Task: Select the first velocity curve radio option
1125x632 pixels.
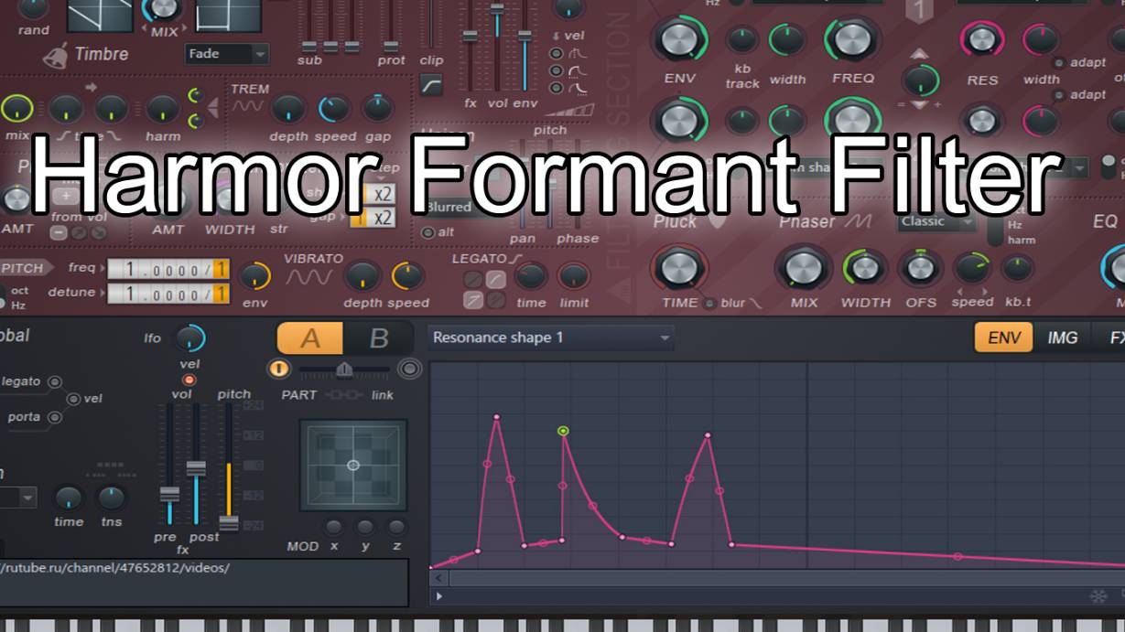Action: (556, 54)
